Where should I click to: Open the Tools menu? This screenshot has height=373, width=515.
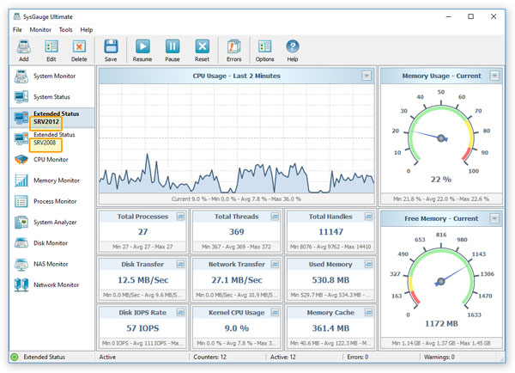pyautogui.click(x=66, y=29)
